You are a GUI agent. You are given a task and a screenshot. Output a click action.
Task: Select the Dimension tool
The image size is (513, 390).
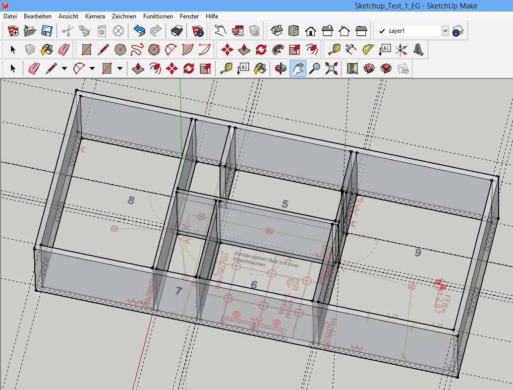tap(351, 50)
